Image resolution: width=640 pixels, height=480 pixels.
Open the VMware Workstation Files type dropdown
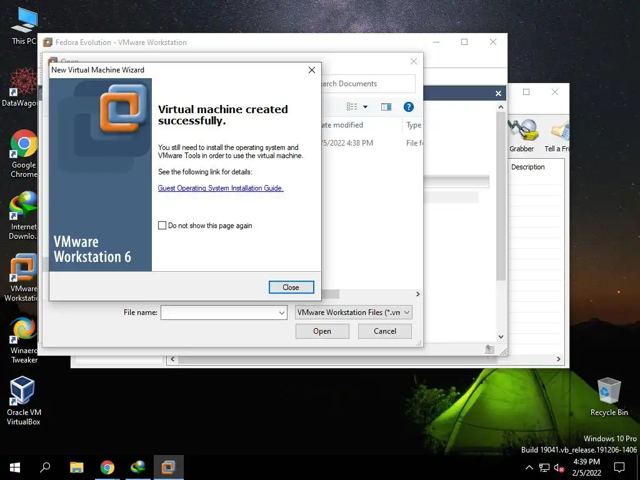(x=353, y=312)
